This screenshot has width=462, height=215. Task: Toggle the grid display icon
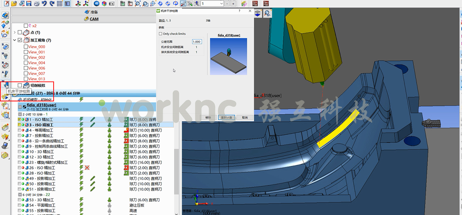coord(59,4)
